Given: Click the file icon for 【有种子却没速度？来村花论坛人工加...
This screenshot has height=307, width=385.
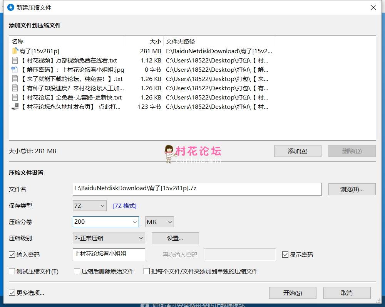Looking at the screenshot, I should [x=15, y=88].
